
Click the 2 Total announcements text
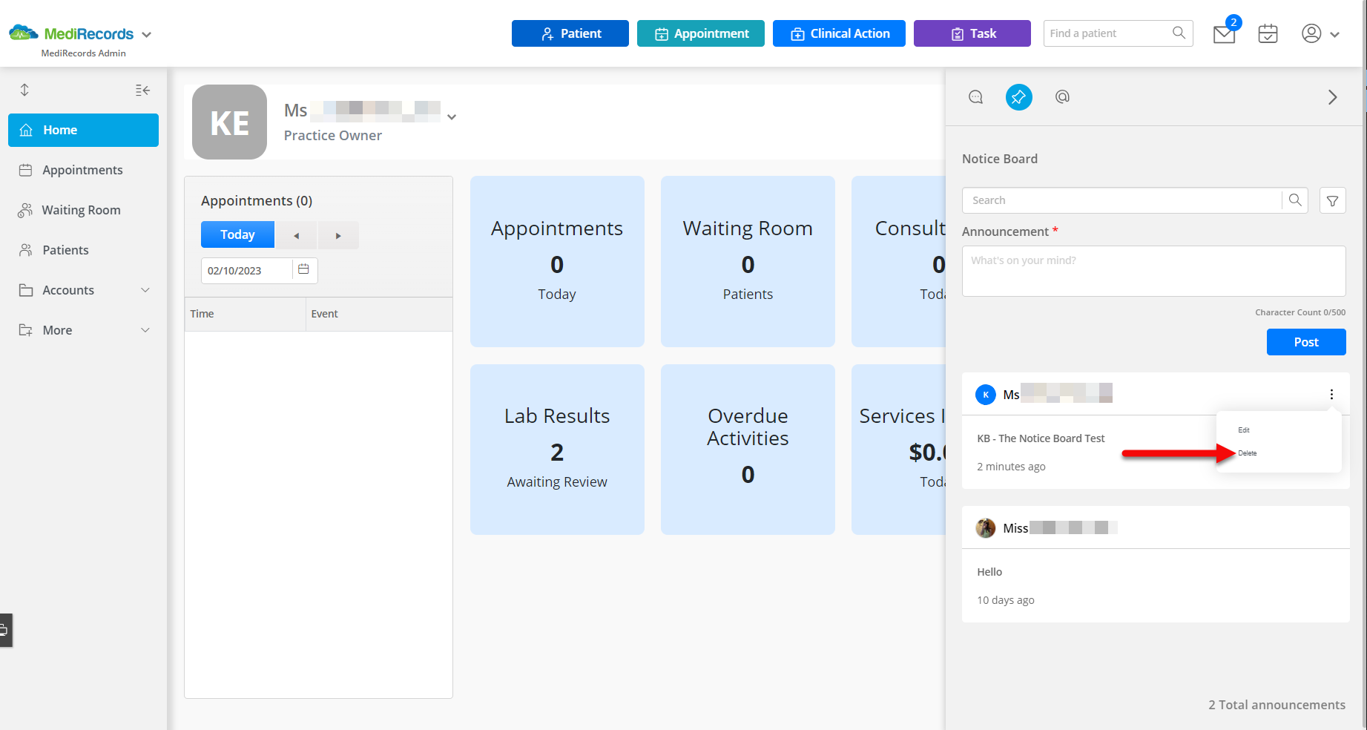click(x=1277, y=705)
